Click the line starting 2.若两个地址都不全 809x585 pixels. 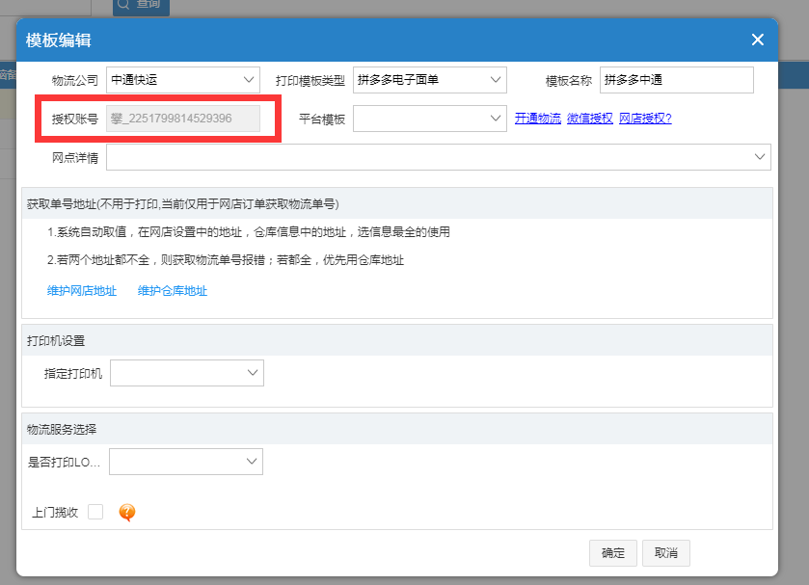click(226, 260)
